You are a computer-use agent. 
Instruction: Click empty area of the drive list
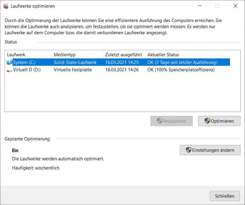(122, 92)
